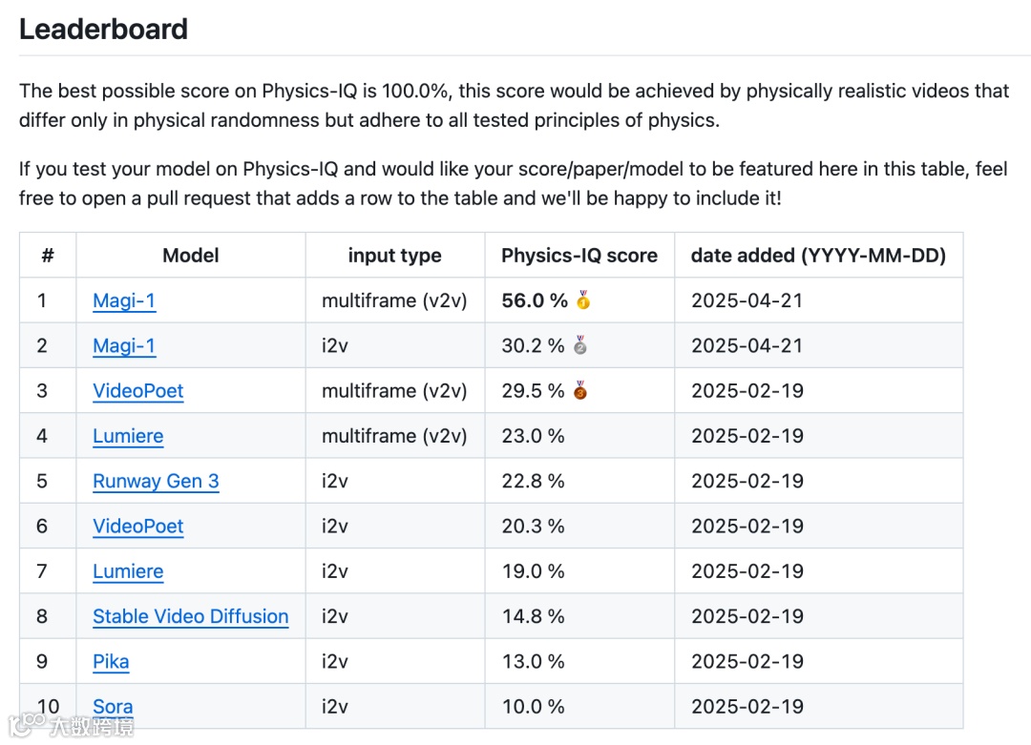Click the bronze medal icon beside 29.5 %
This screenshot has height=745, width=1031.
[x=580, y=390]
